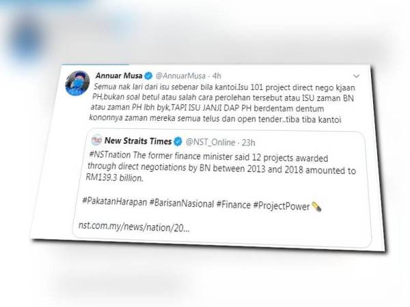Follow the #BarisanNasional hashtag

182,203
